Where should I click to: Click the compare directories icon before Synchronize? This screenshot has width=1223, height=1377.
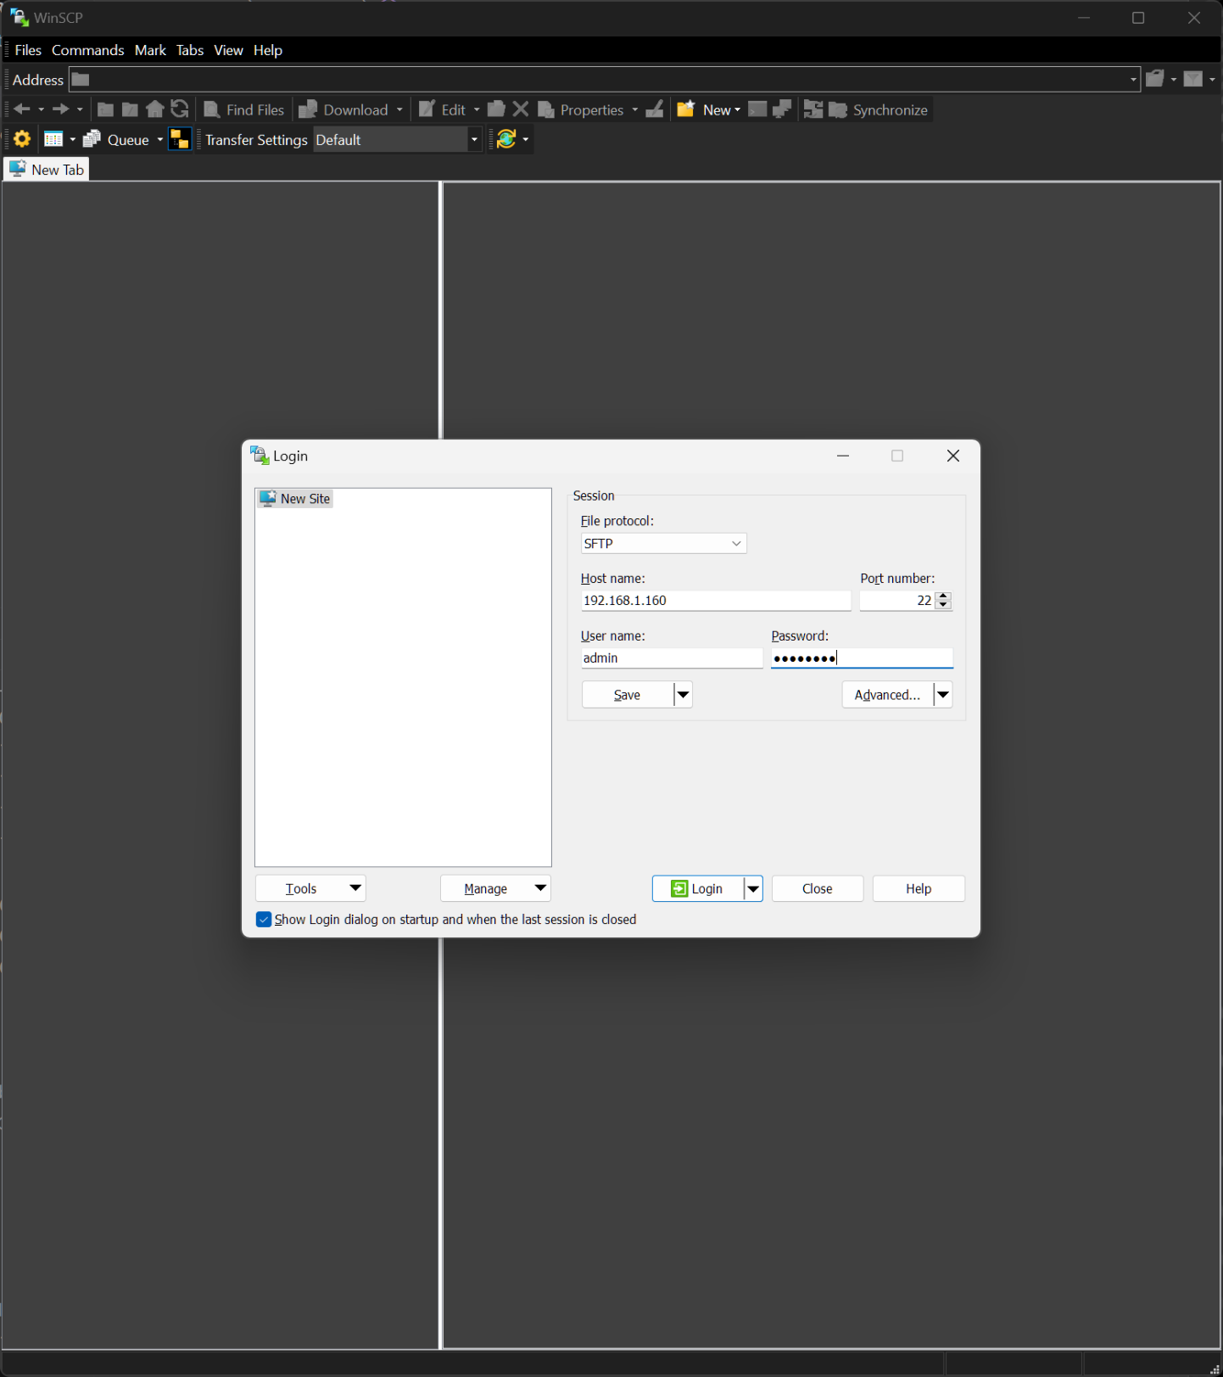coord(813,109)
